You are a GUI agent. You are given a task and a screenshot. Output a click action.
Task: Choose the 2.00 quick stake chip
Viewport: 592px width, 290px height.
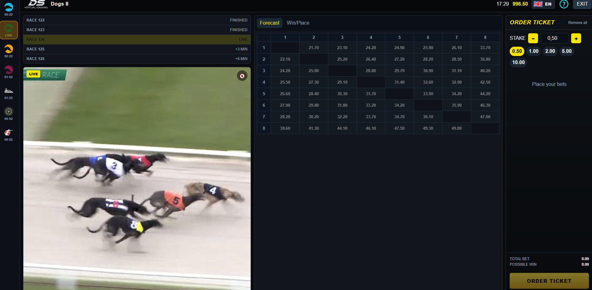click(550, 51)
